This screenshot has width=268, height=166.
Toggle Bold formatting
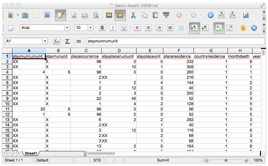[102, 28]
